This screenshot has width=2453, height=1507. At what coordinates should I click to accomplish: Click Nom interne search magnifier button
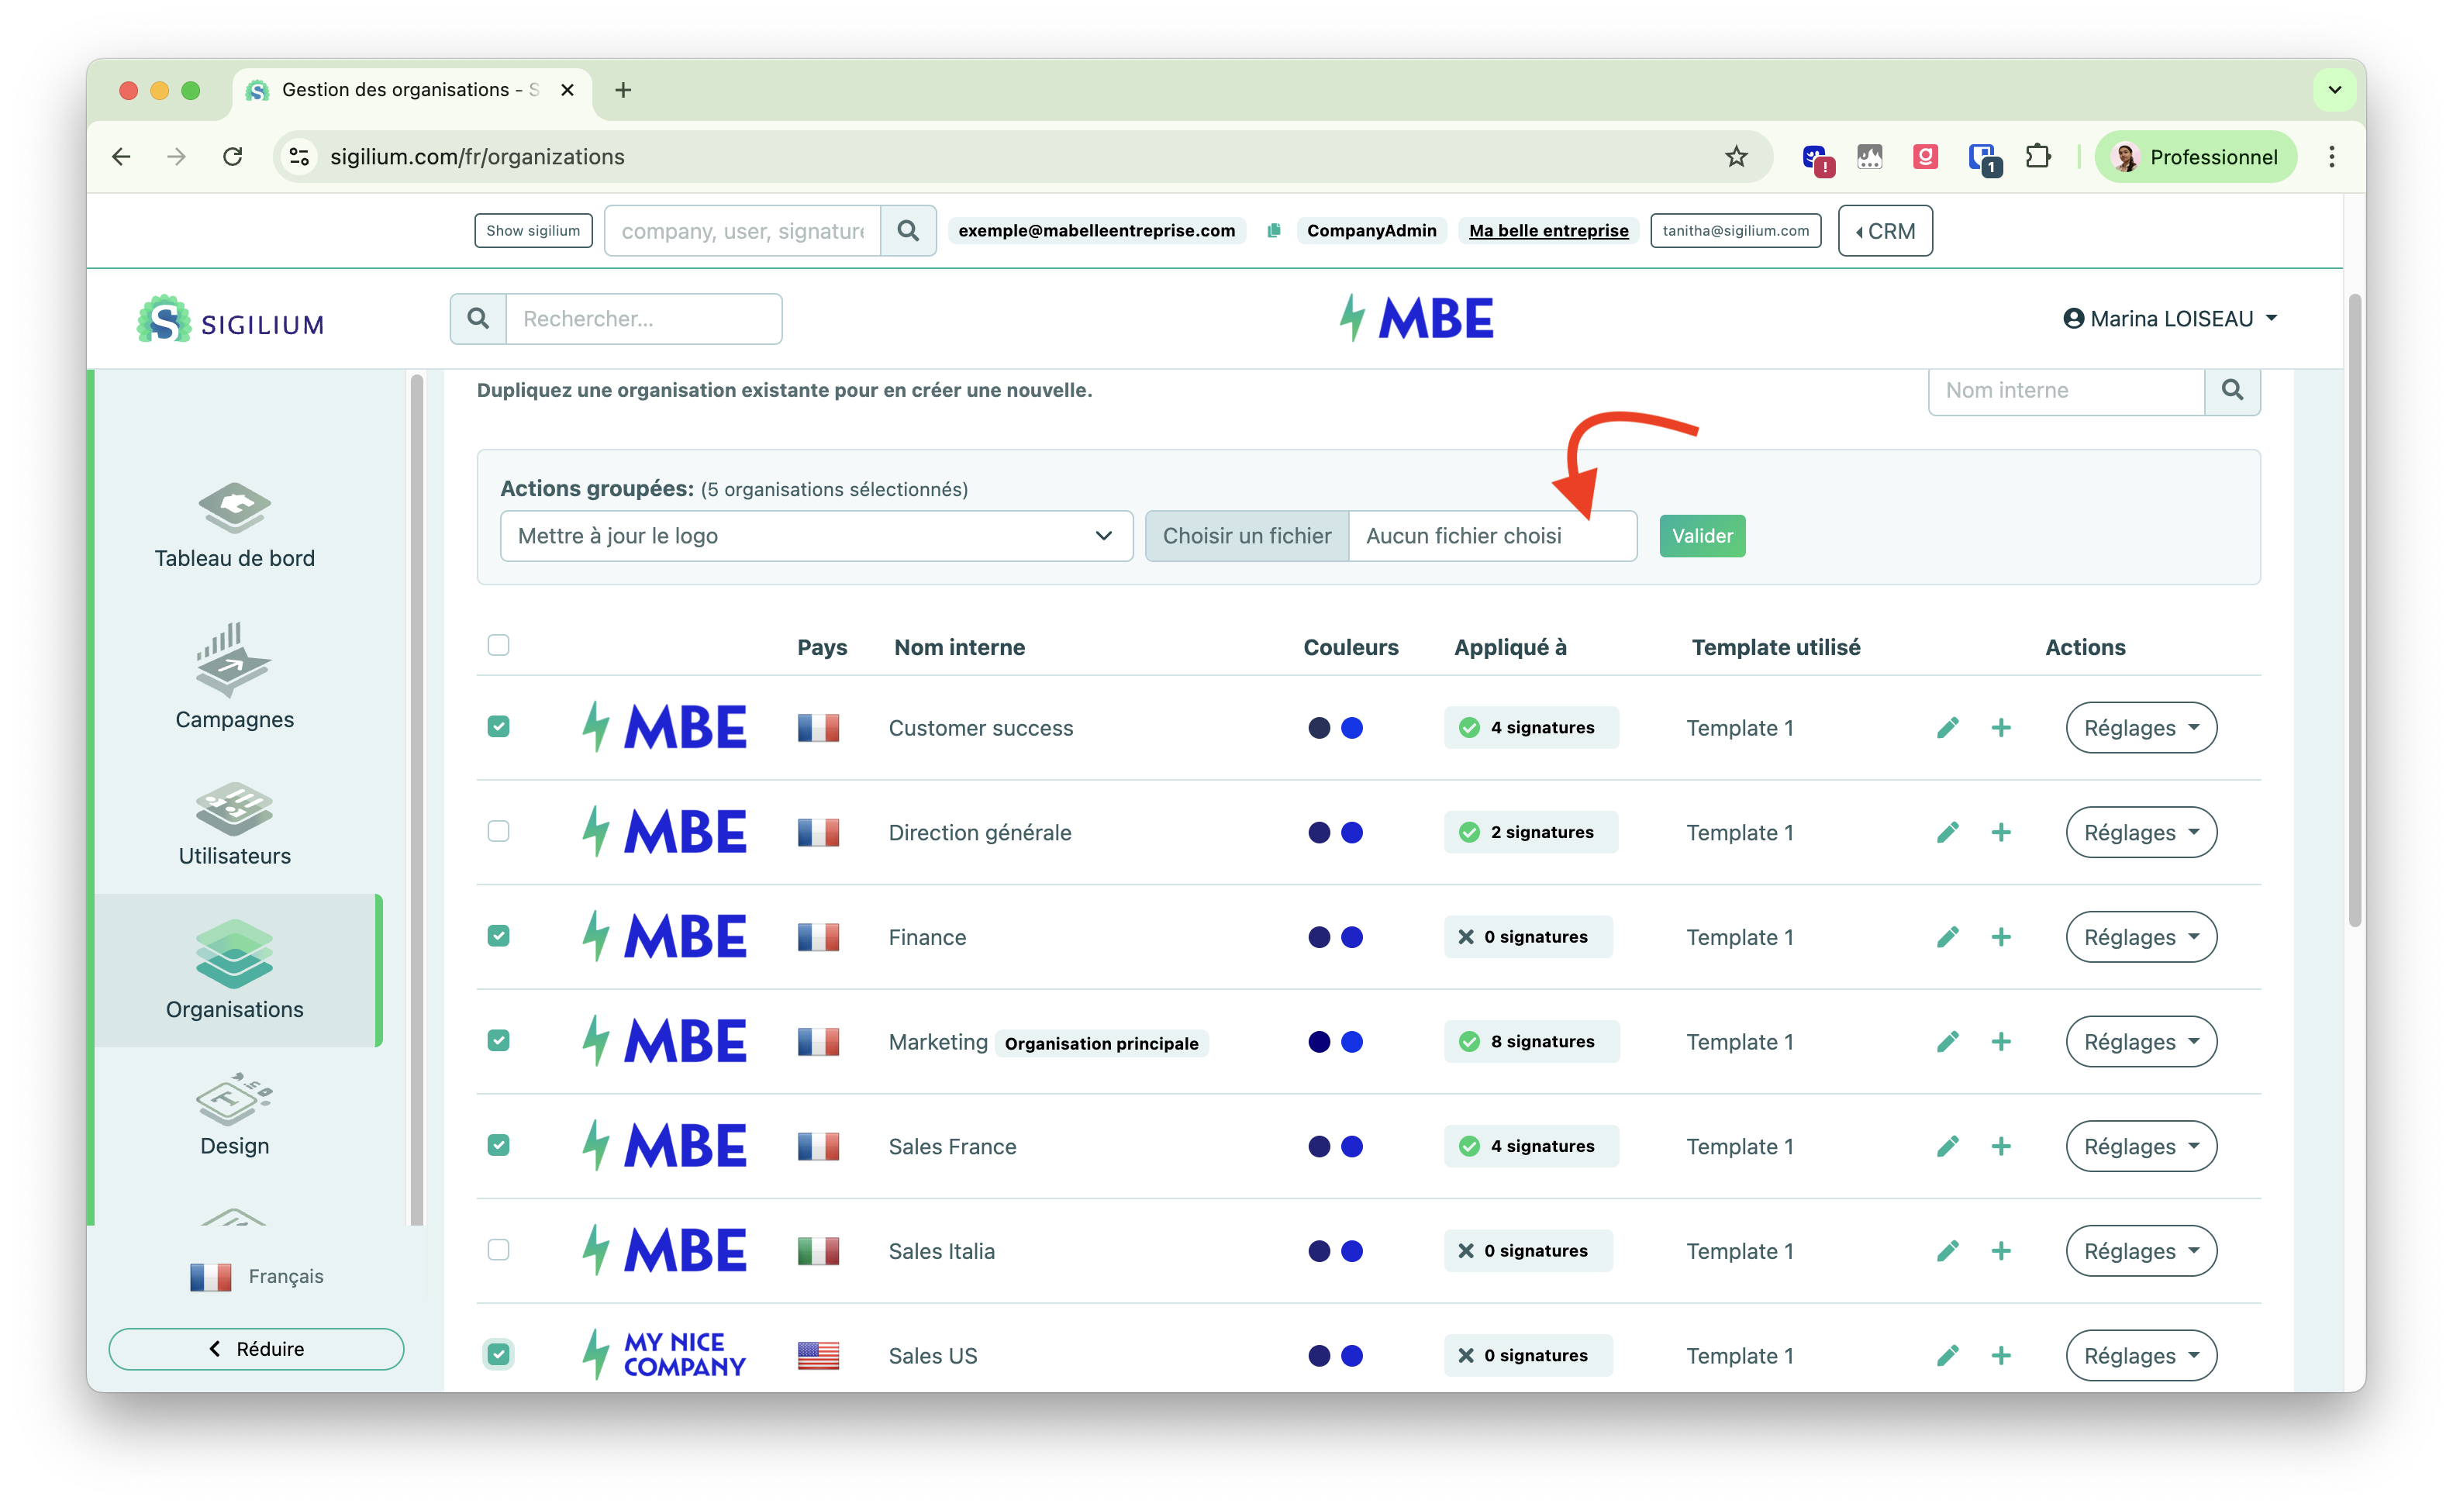pos(2232,390)
